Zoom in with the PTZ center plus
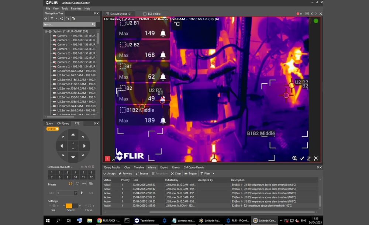 [x=73, y=143]
